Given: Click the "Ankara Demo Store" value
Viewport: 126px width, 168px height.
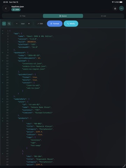Looking at the screenshot, I should tap(41, 107).
